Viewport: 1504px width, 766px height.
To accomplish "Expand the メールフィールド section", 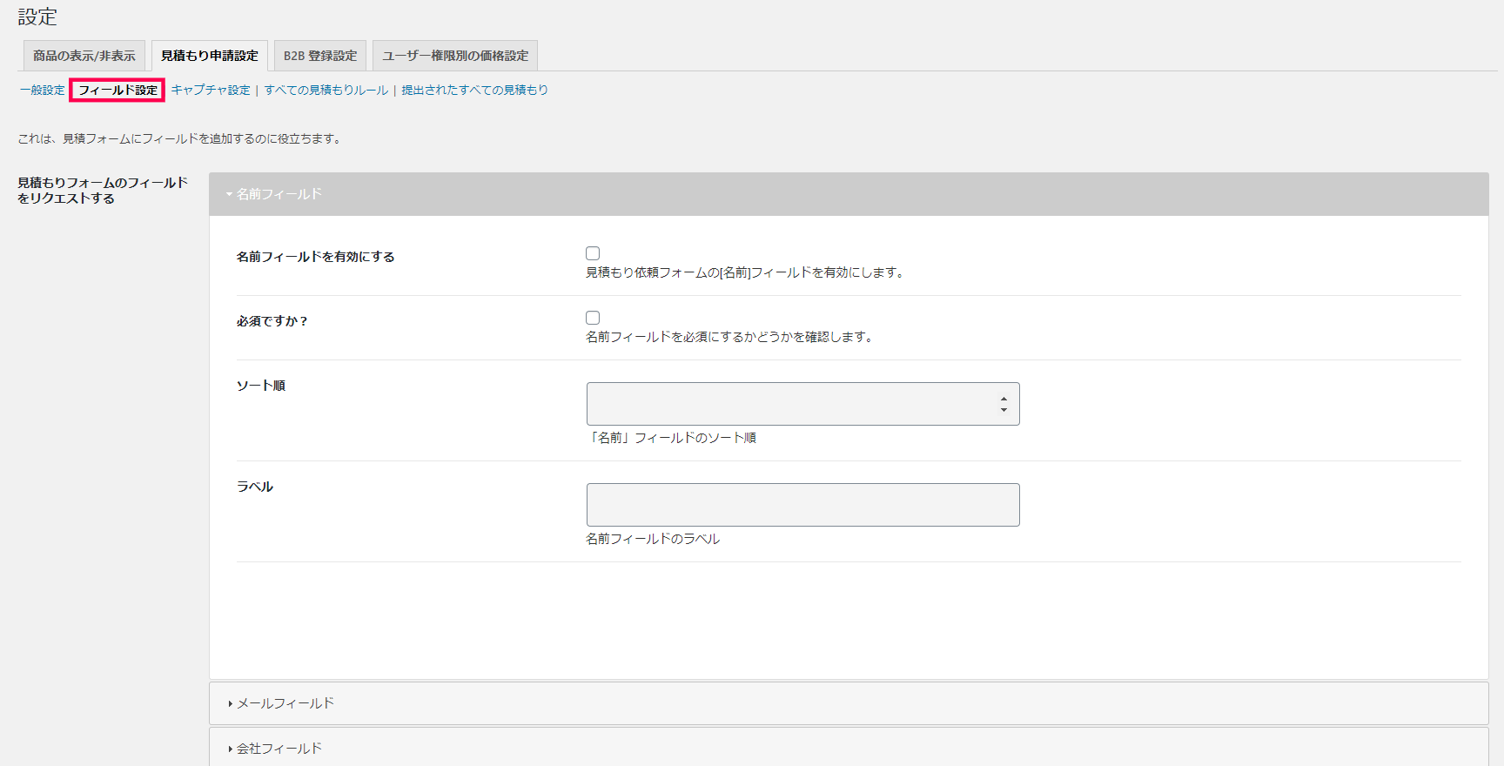I will pyautogui.click(x=849, y=703).
